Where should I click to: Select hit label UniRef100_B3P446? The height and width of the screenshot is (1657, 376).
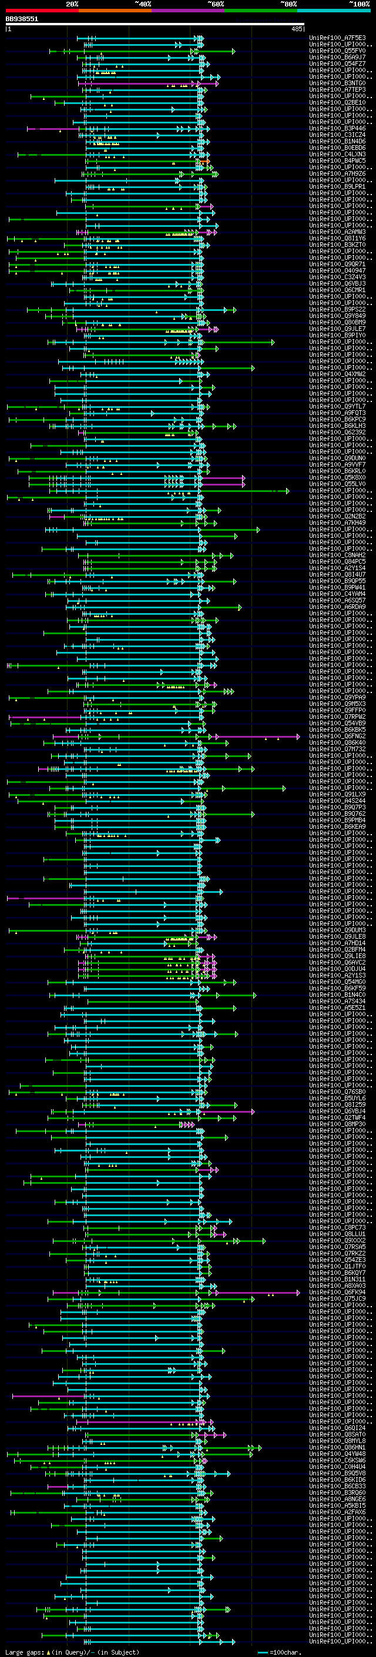click(x=337, y=129)
